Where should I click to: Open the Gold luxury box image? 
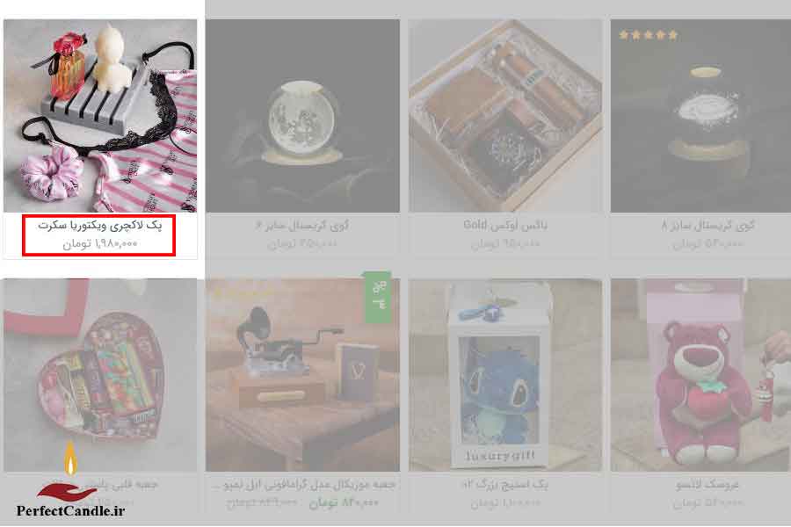point(505,115)
